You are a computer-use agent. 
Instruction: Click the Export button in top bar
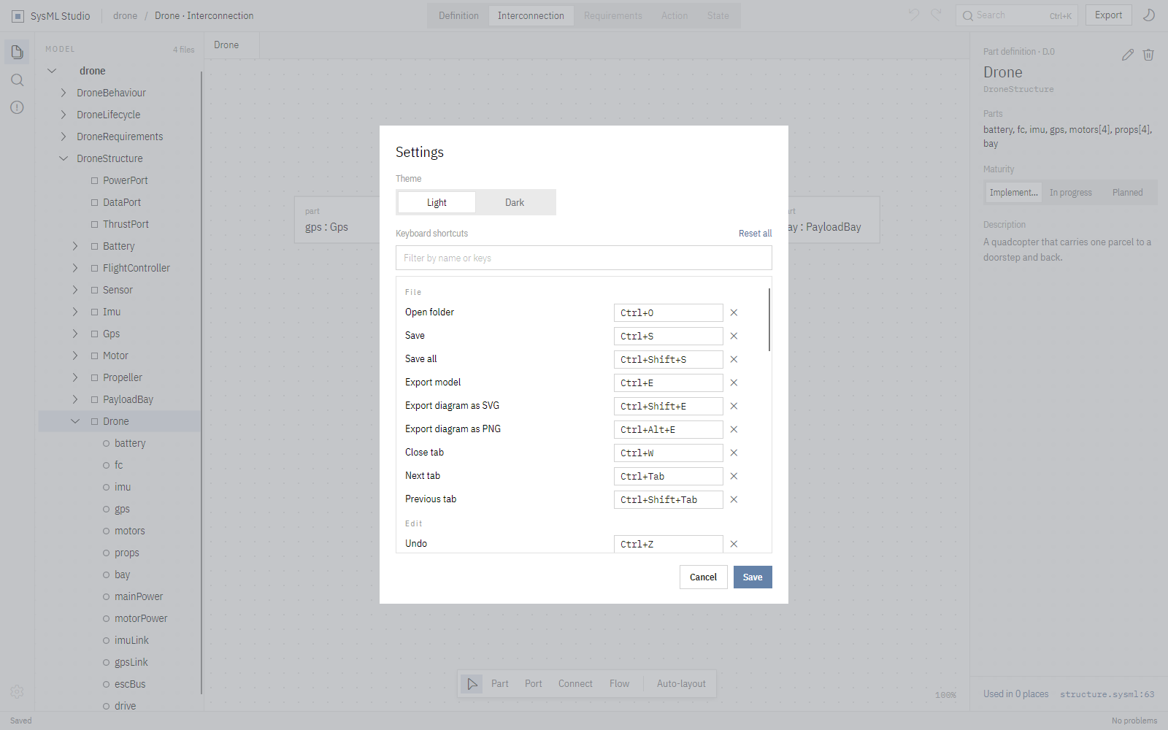[1108, 15]
